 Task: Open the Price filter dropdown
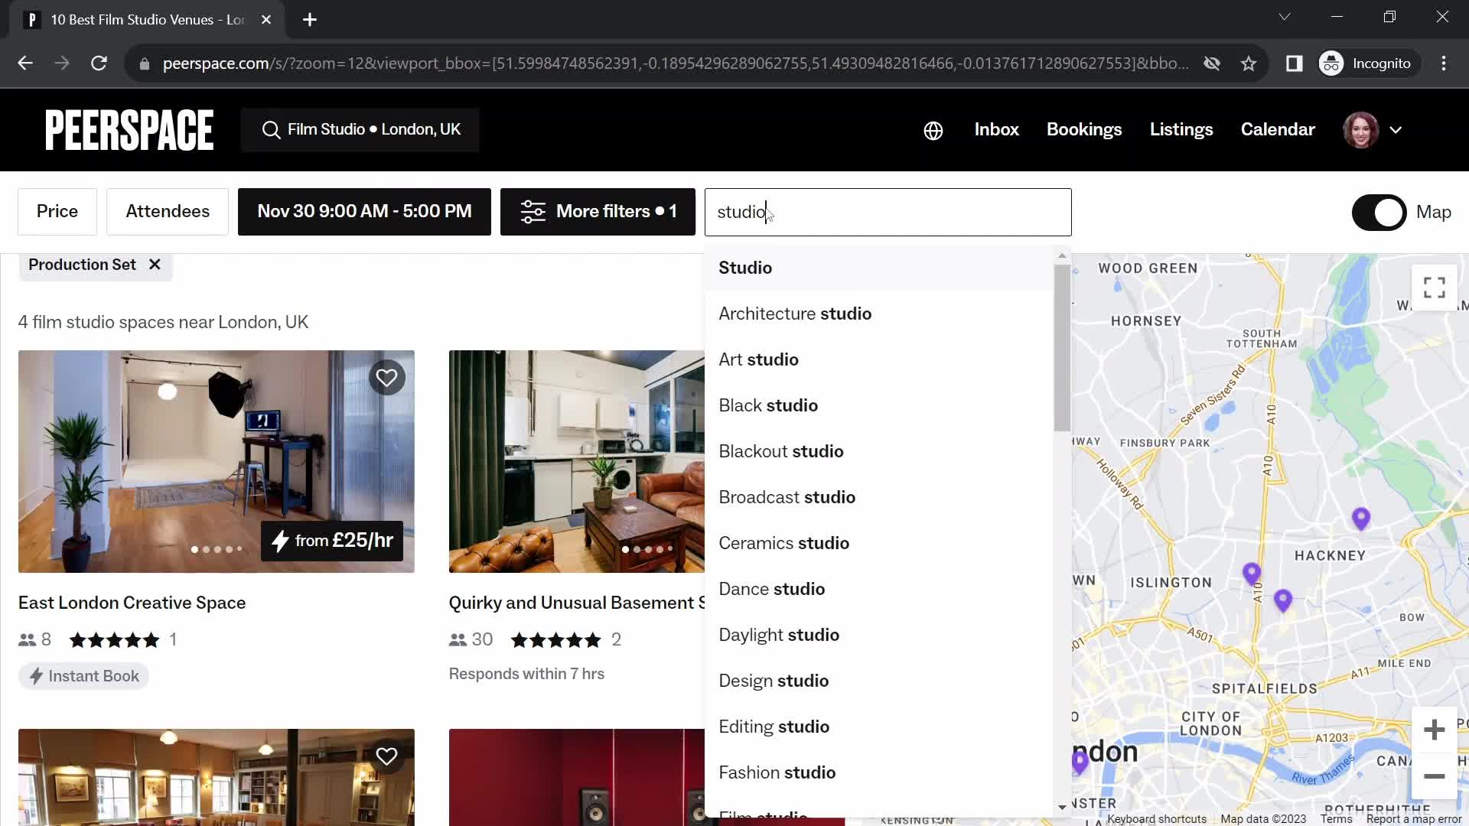point(57,211)
